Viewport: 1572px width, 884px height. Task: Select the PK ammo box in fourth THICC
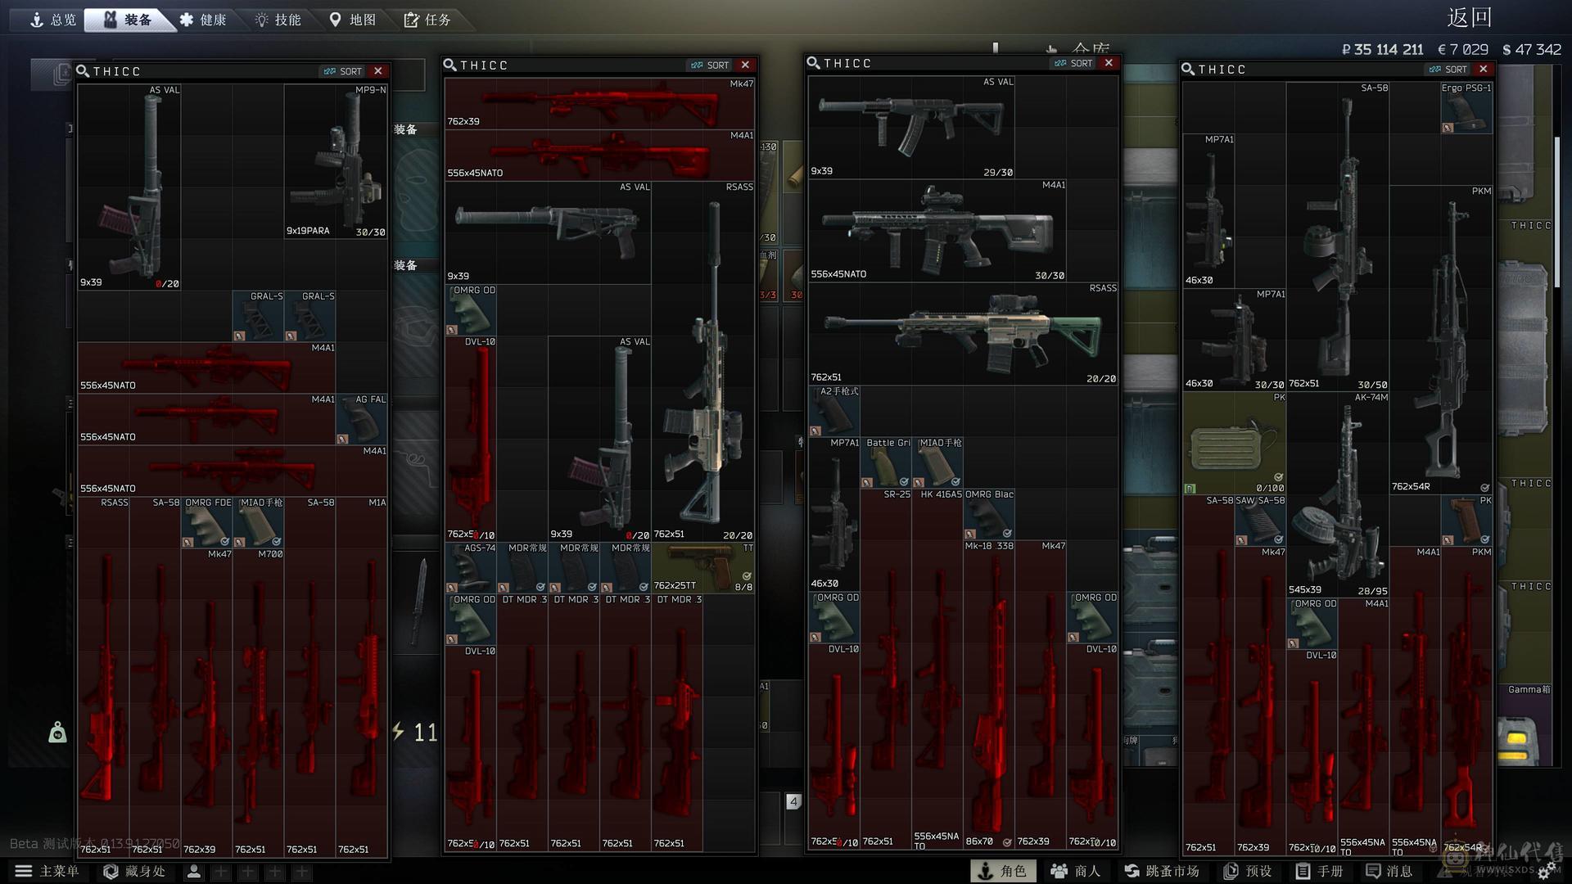pos(1234,443)
